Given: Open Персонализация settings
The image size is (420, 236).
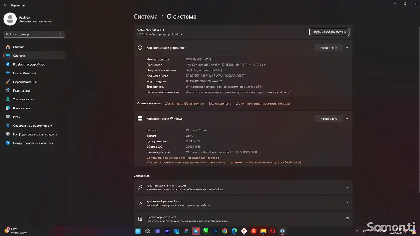Looking at the screenshot, I should [x=34, y=82].
